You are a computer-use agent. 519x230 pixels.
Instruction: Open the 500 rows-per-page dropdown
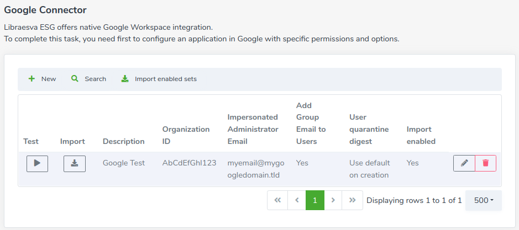click(483, 200)
